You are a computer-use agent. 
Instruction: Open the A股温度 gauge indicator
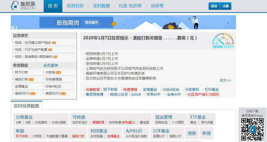point(223,41)
